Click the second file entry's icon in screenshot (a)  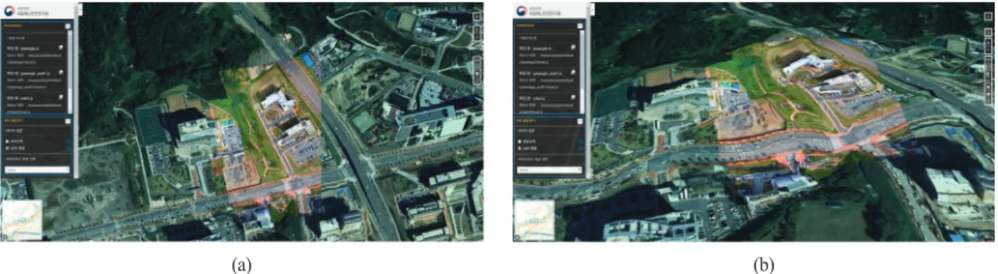pyautogui.click(x=61, y=72)
